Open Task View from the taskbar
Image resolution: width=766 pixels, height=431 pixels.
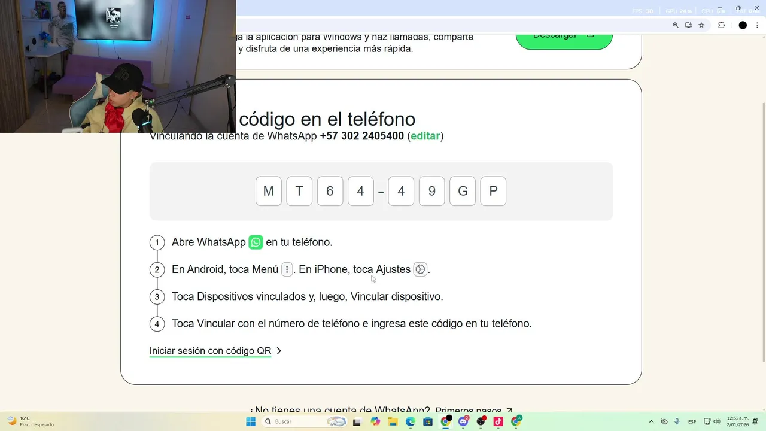point(357,421)
